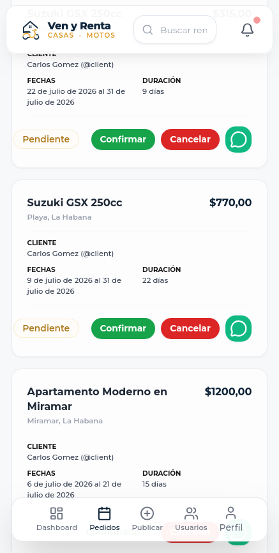Viewport: 279px width, 553px height.
Task: Confirm the 22 días Suzuki GSX order
Action: pos(123,328)
